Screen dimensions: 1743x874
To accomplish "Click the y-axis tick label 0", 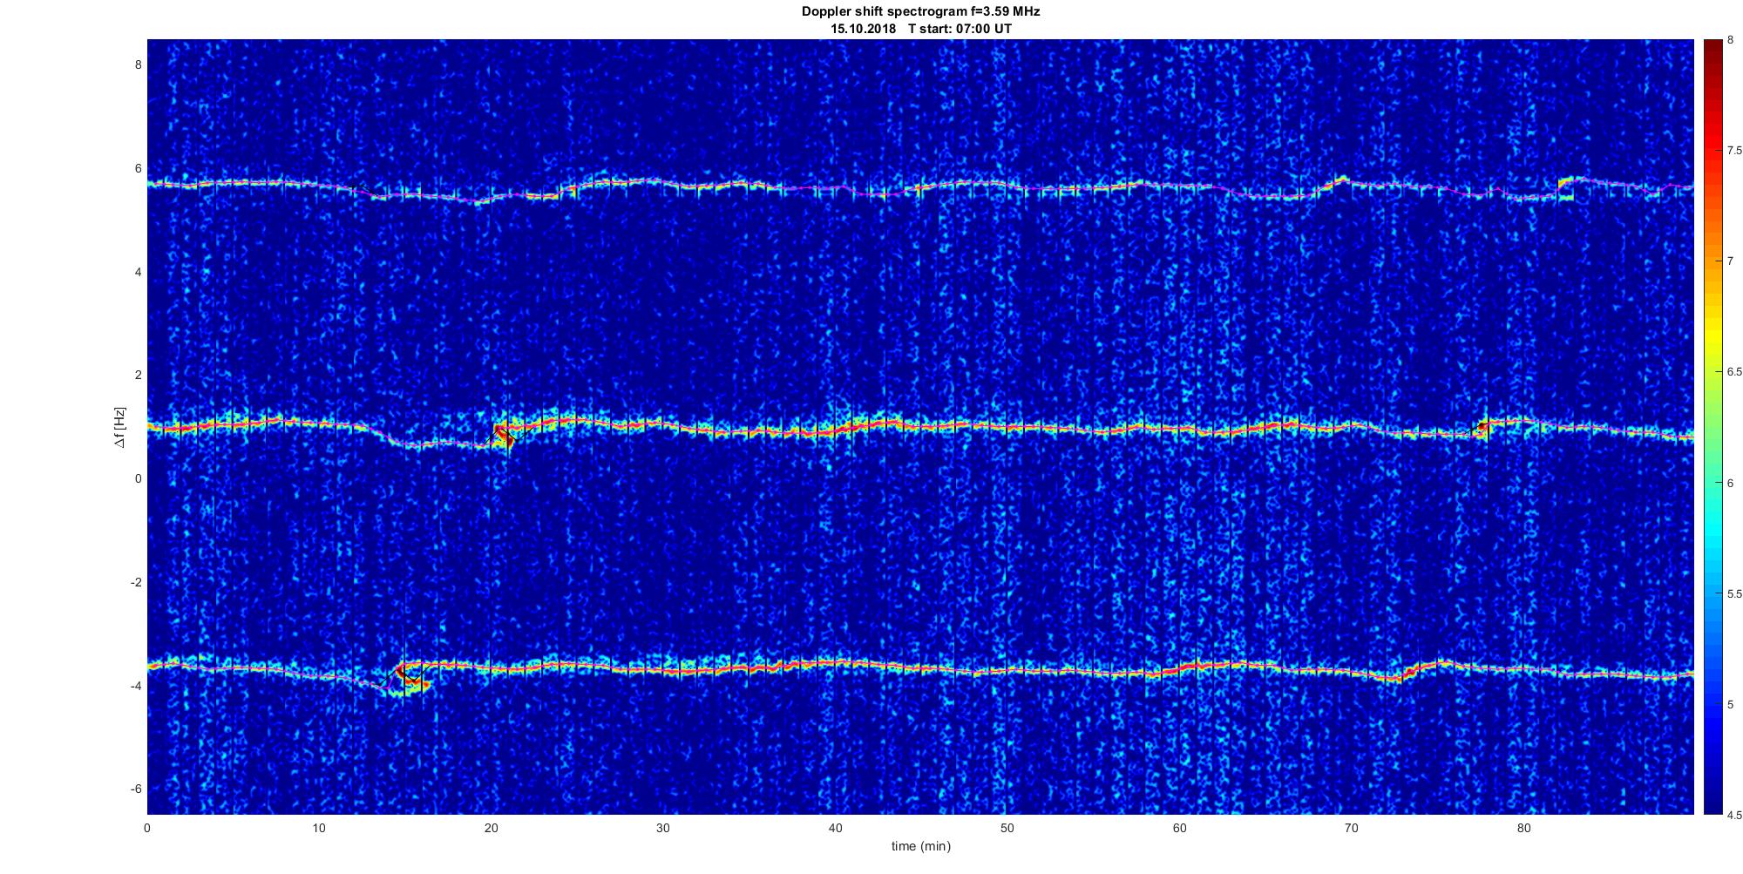I will tap(138, 478).
